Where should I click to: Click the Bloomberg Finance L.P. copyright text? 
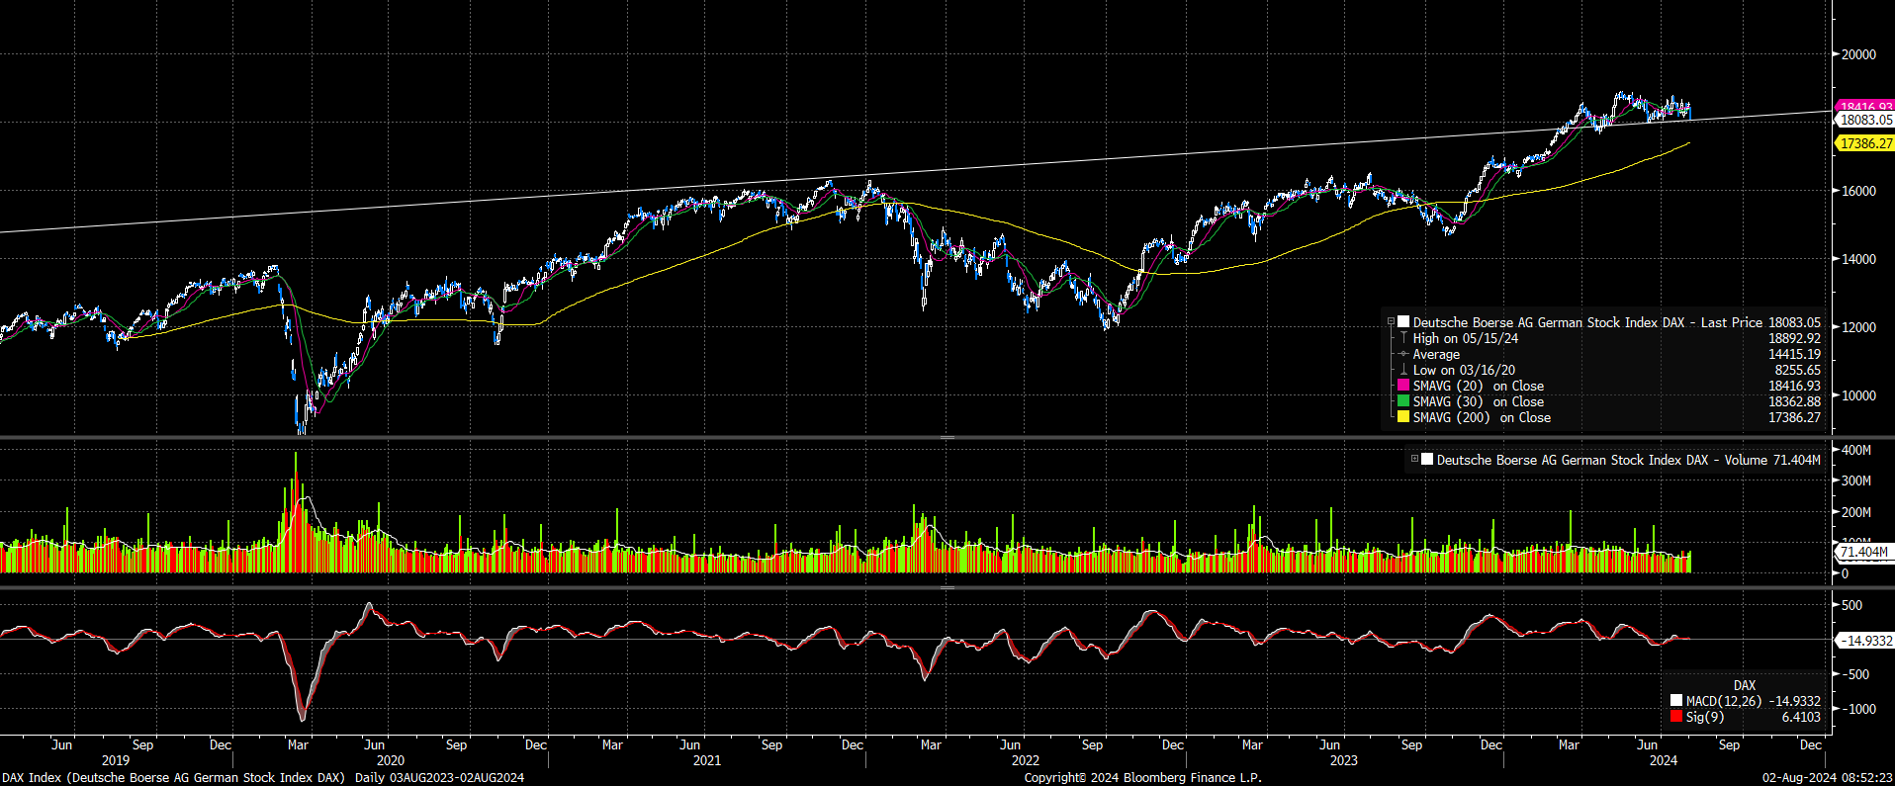point(1142,778)
